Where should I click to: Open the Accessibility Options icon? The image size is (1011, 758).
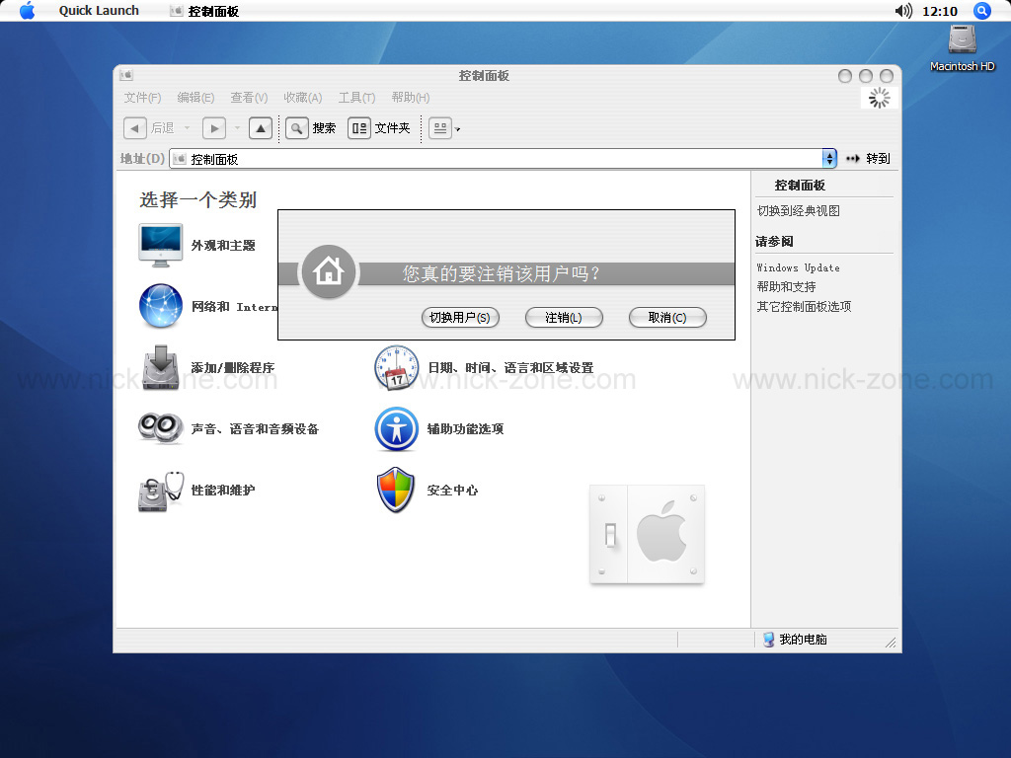tap(397, 428)
